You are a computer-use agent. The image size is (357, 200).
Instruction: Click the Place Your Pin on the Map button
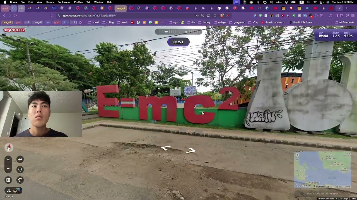[322, 194]
